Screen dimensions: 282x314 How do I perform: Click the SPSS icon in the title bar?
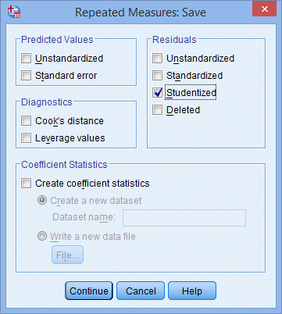click(14, 12)
